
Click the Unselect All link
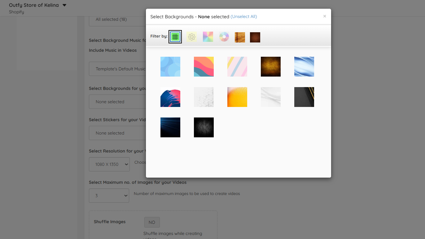pos(244,17)
